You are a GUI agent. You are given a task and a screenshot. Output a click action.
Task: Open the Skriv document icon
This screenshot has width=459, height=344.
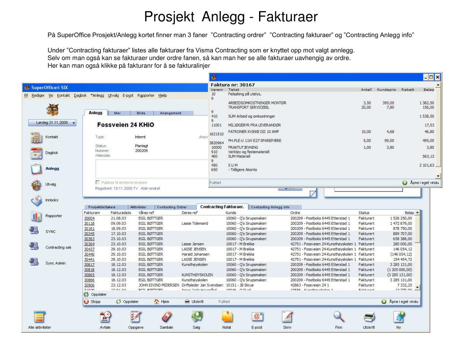pos(287,317)
